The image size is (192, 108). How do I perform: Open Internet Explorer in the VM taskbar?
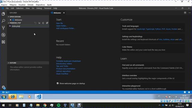[13, 97]
